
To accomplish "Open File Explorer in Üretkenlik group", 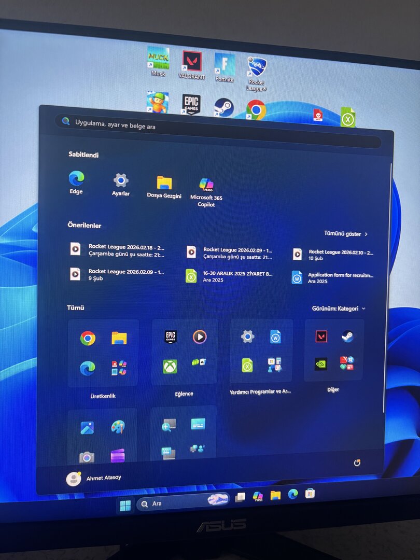I will (119, 338).
